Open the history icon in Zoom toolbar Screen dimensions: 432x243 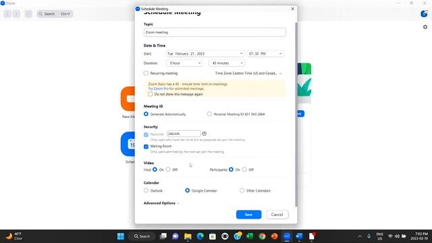pyautogui.click(x=28, y=13)
